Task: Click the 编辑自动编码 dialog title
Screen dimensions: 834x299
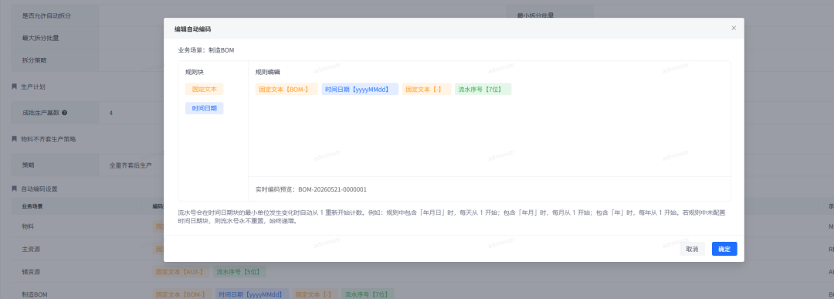Action: [192, 29]
